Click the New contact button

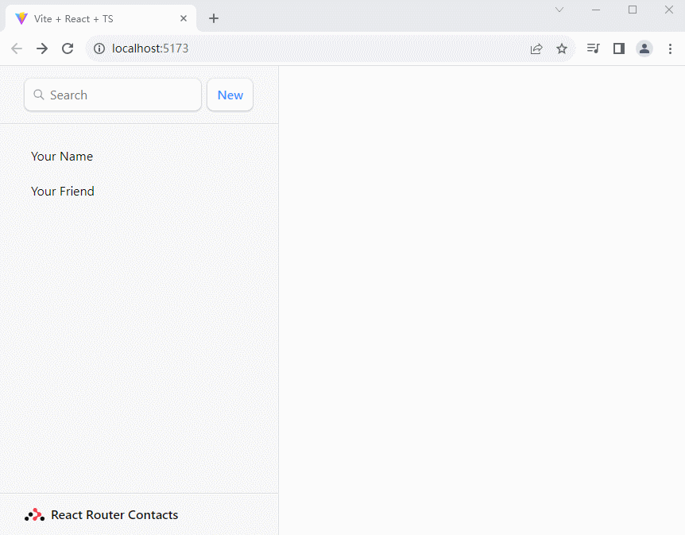point(230,95)
